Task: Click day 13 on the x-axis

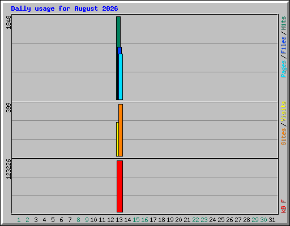Action: pyautogui.click(x=119, y=220)
